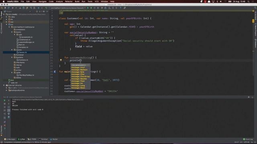Click the Save All toolbar icon

coord(5,8)
